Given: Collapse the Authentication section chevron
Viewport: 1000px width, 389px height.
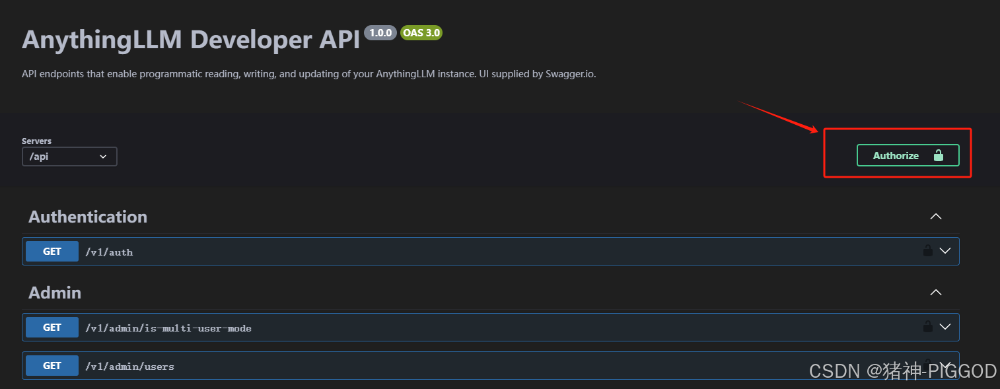Looking at the screenshot, I should pos(935,217).
